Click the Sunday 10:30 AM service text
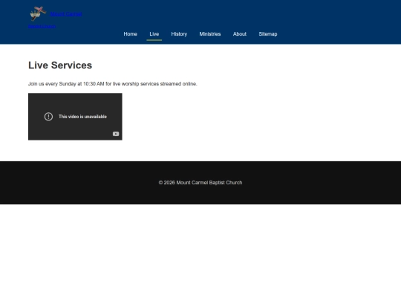 pyautogui.click(x=113, y=84)
